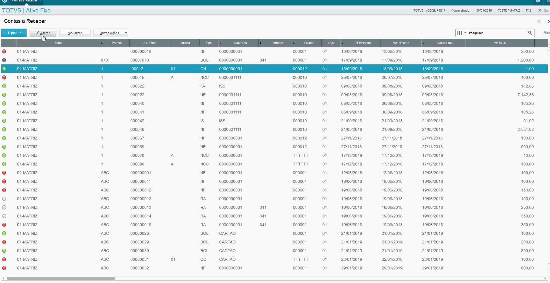Click CC tipo cell in título 00000031 row
The width and height of the screenshot is (550, 283).
[x=203, y=259]
